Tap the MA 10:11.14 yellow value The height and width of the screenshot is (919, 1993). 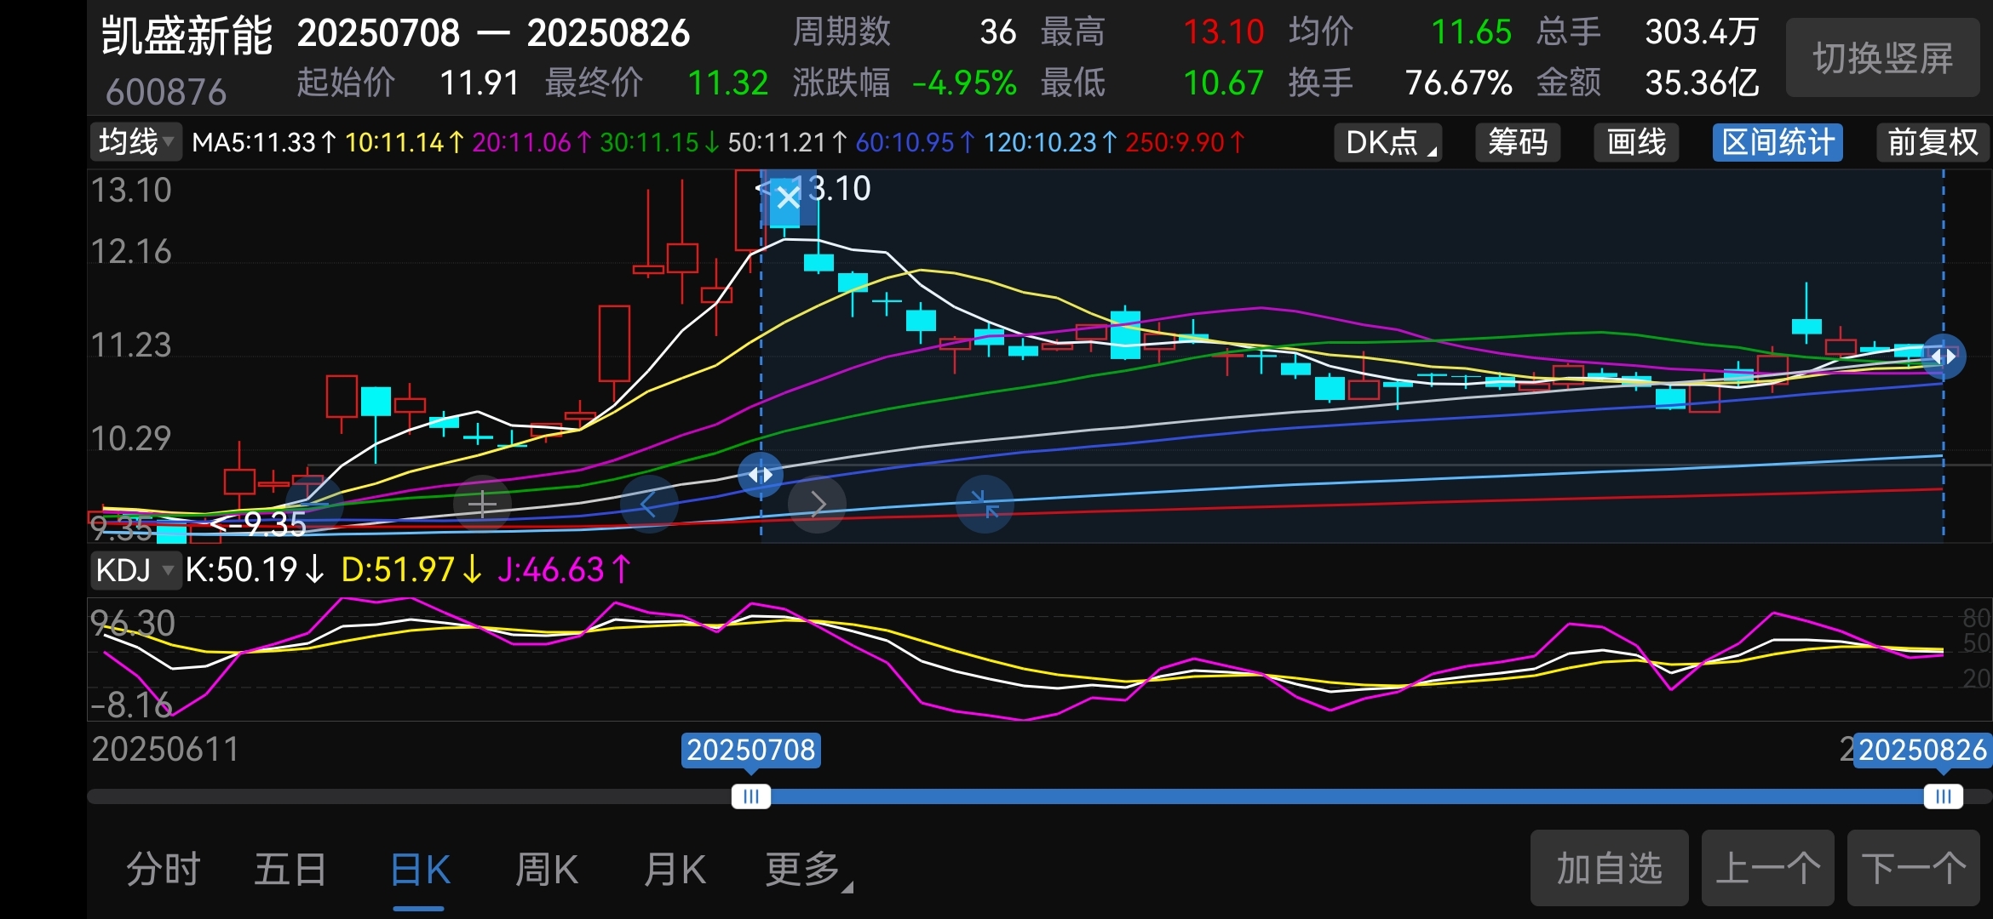point(405,142)
